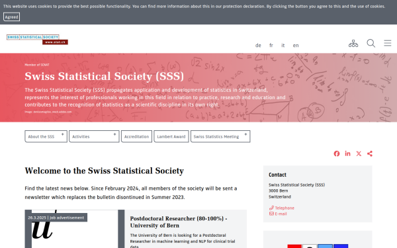Click the Telephone contact link
397x248 pixels.
point(282,208)
